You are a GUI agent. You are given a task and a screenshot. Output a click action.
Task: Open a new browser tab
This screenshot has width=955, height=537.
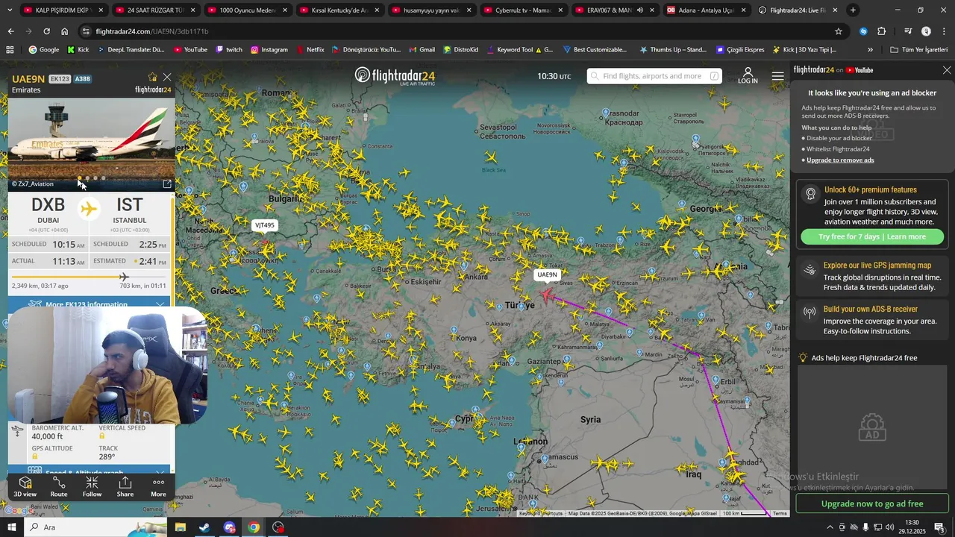click(853, 10)
